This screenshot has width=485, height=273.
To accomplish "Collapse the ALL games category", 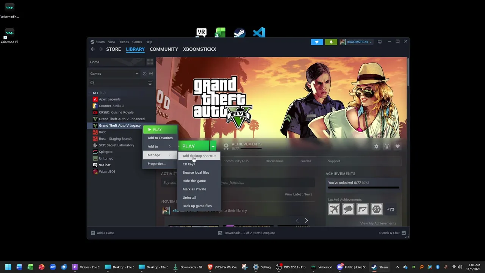I will [x=91, y=93].
